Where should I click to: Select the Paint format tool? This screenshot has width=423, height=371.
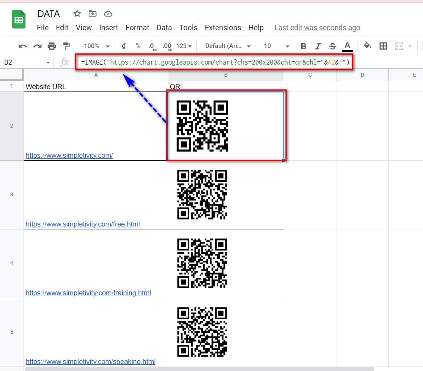(66, 46)
